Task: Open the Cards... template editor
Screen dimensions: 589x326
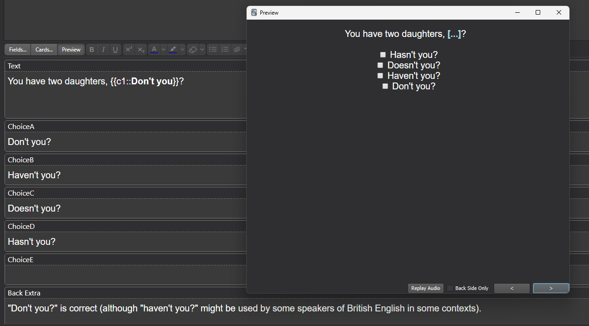Action: coord(44,50)
